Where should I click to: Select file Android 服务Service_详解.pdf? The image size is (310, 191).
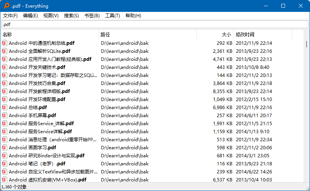tap(41, 124)
